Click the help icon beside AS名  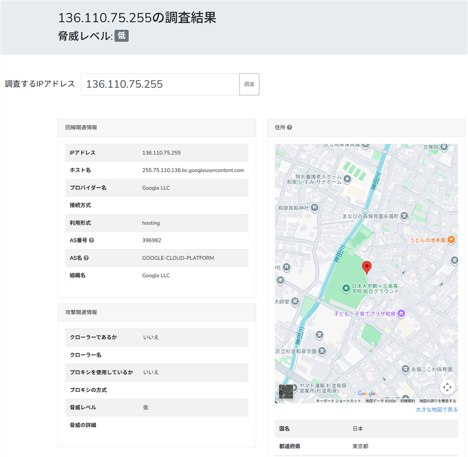click(87, 258)
